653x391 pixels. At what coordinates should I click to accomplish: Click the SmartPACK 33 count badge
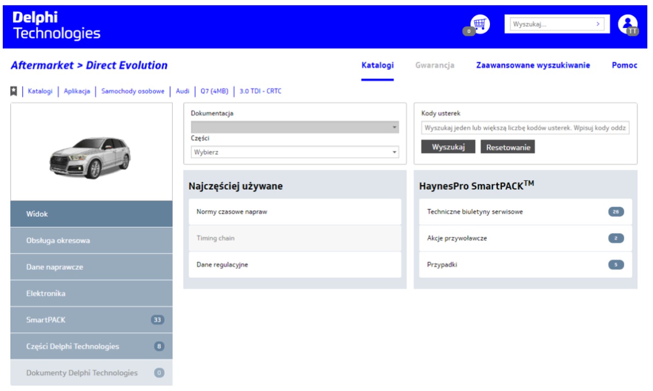157,320
